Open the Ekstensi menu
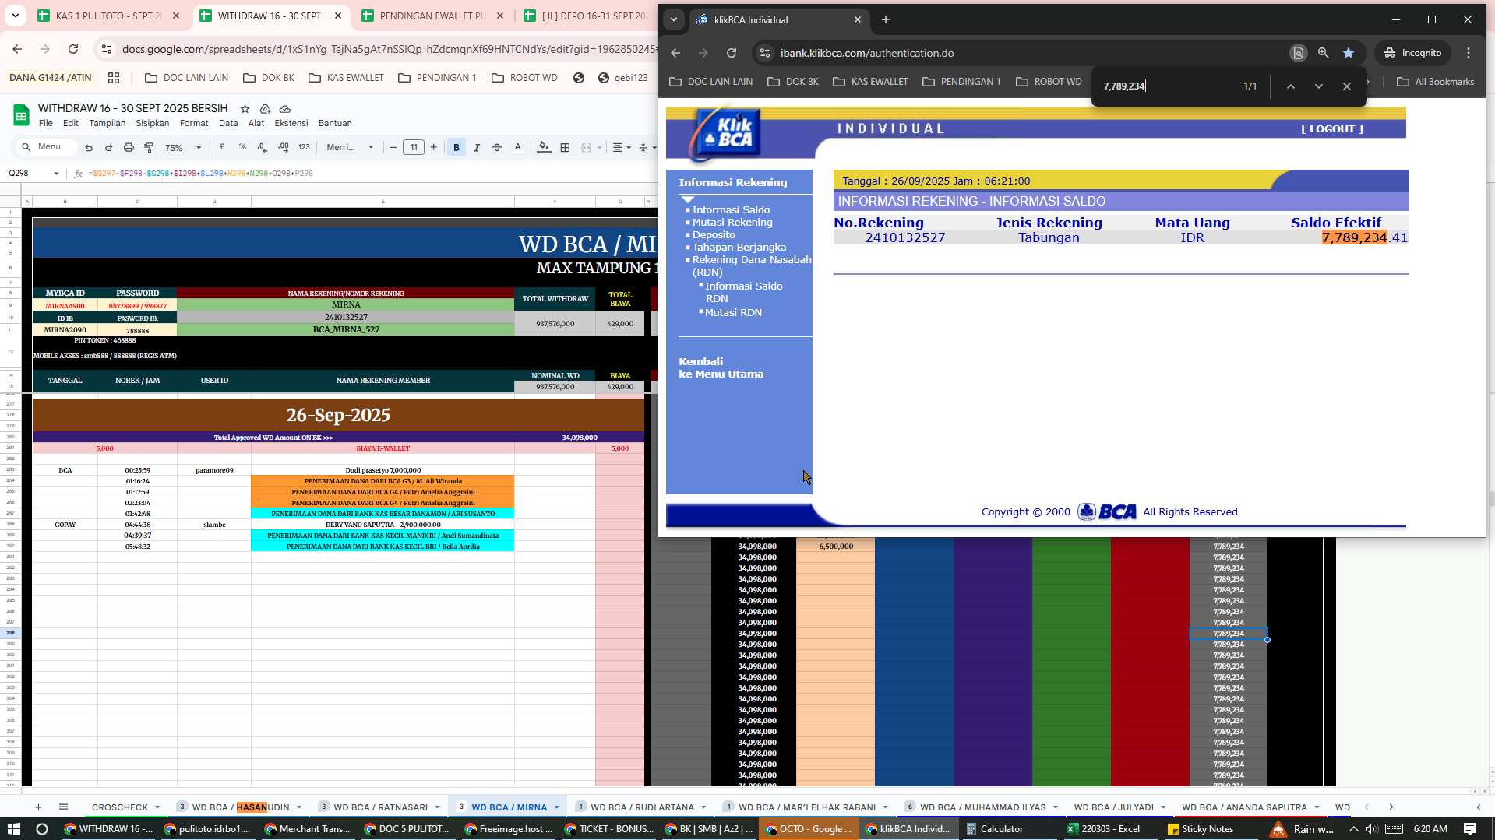 click(x=291, y=123)
